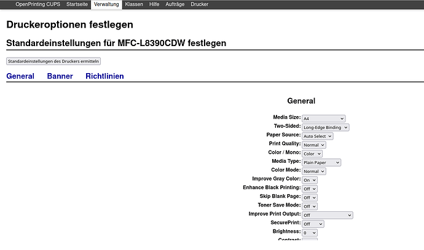Jump to the General section link
Viewport: 424px width, 250px height.
(x=20, y=76)
